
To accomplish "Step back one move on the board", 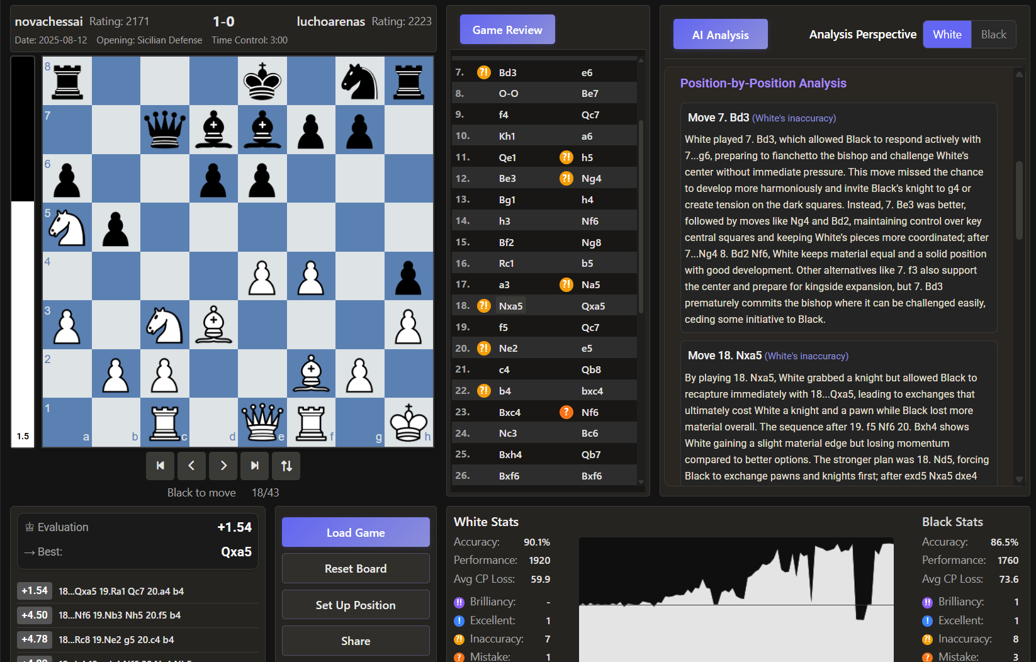I will (x=191, y=466).
